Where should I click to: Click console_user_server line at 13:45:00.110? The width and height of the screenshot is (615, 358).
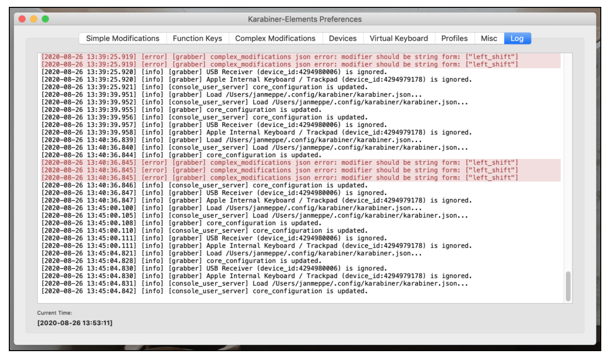(x=204, y=230)
